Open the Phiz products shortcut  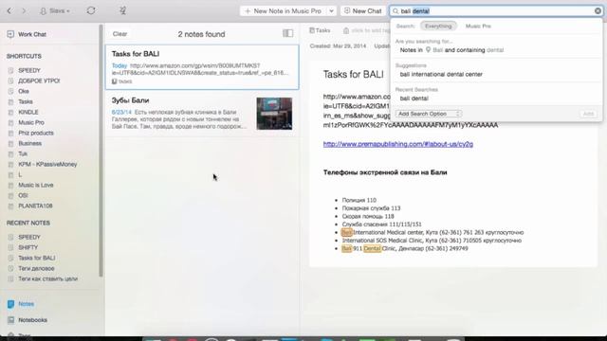36,133
